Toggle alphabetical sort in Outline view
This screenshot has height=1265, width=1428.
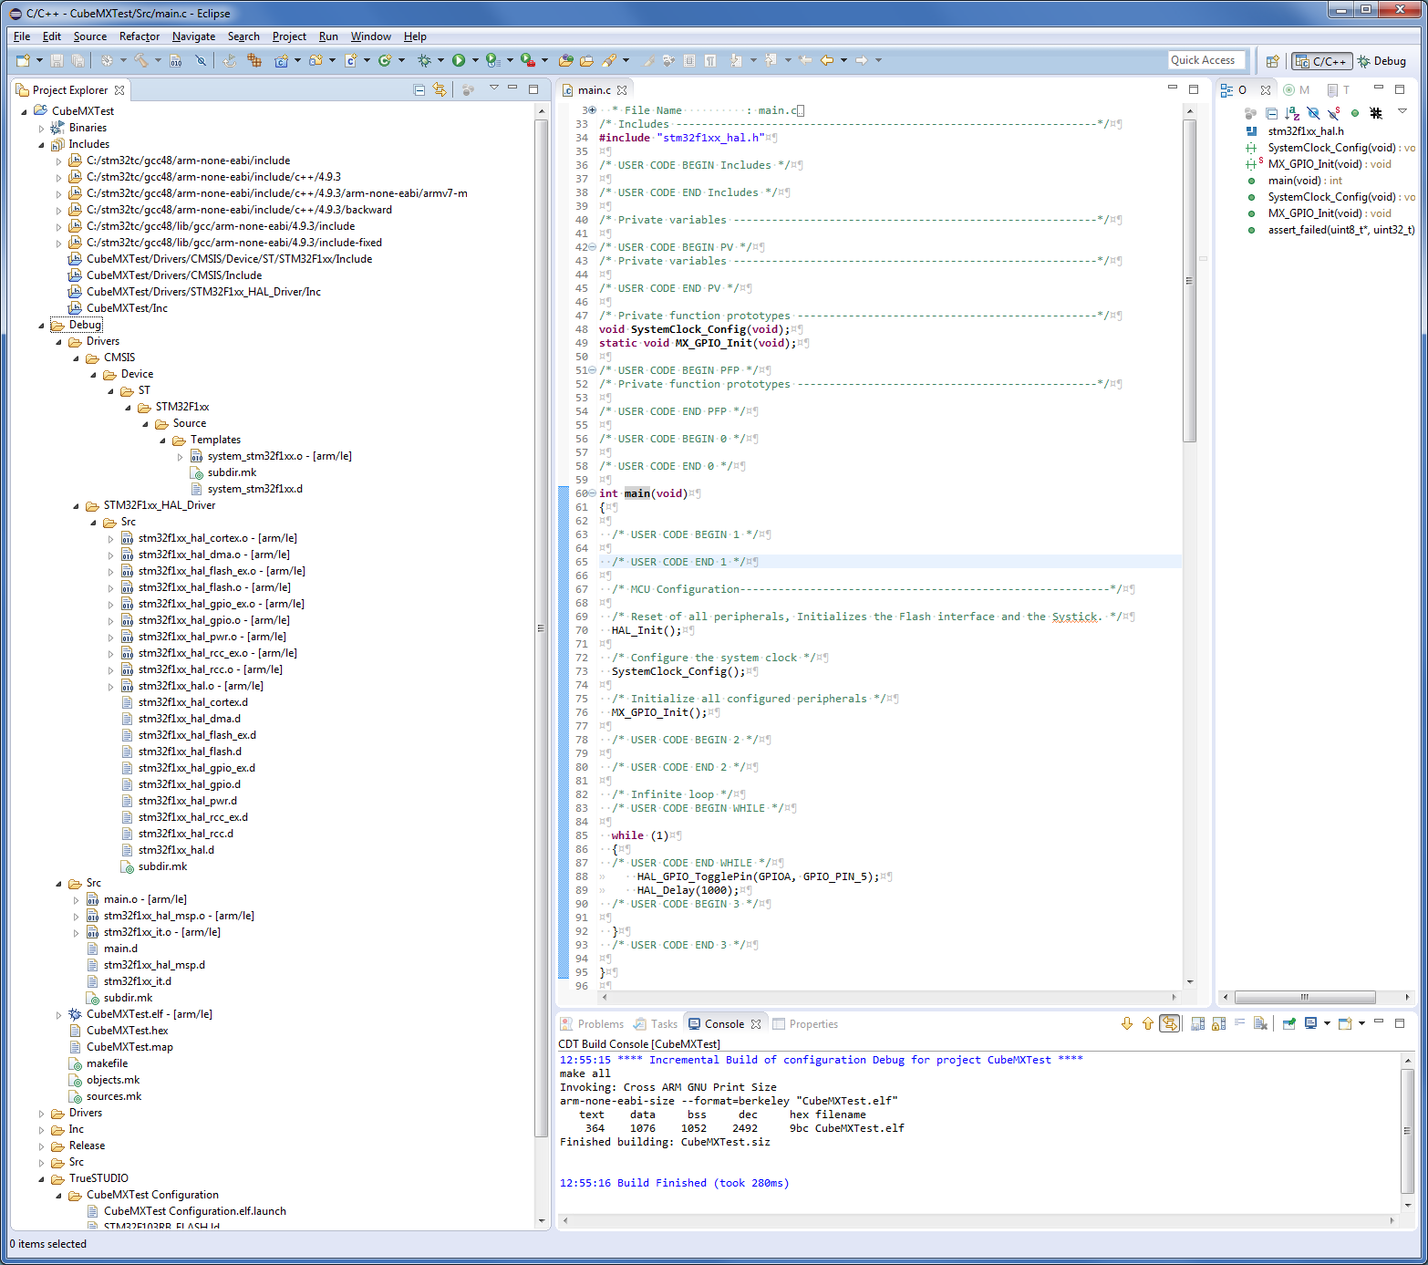tap(1292, 113)
